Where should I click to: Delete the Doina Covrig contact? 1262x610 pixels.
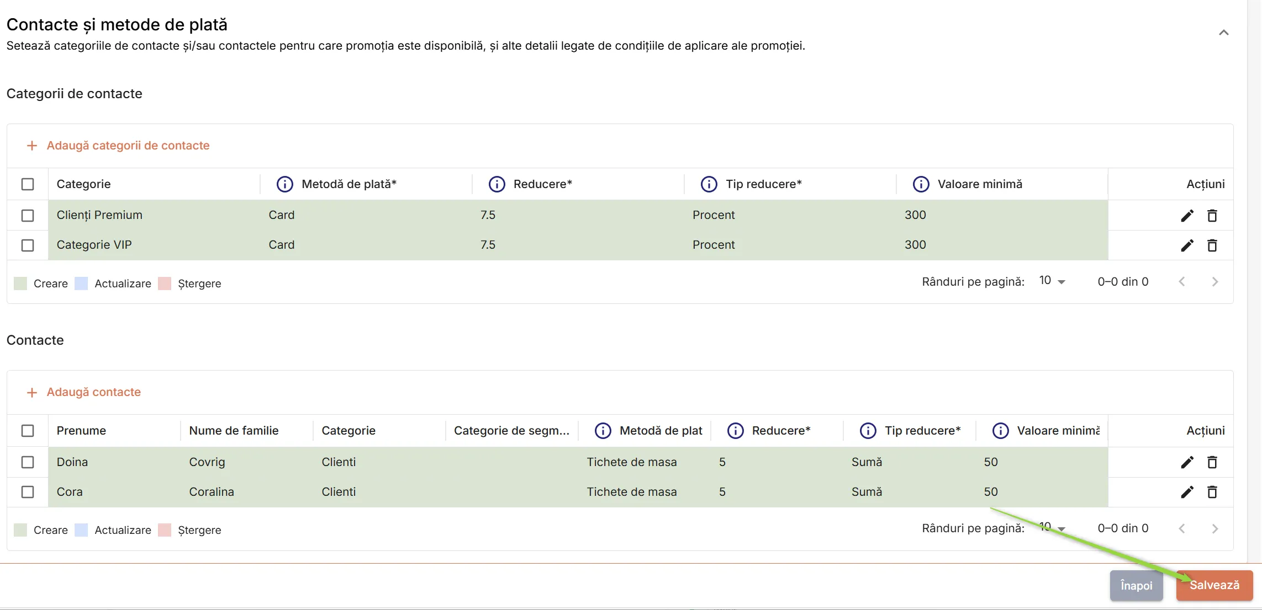pyautogui.click(x=1212, y=462)
